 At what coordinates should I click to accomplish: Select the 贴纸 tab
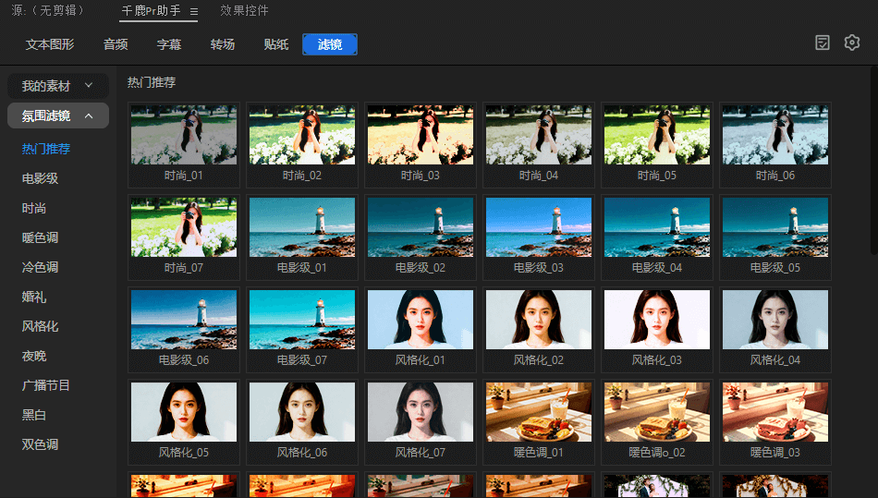[x=275, y=44]
